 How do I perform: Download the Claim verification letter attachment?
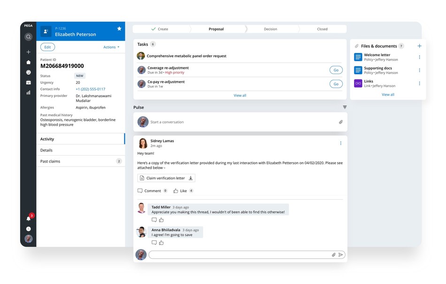coord(191,178)
